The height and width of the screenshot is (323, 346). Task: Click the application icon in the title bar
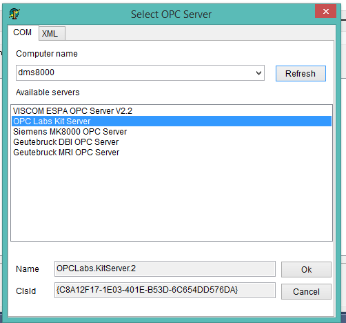click(14, 14)
